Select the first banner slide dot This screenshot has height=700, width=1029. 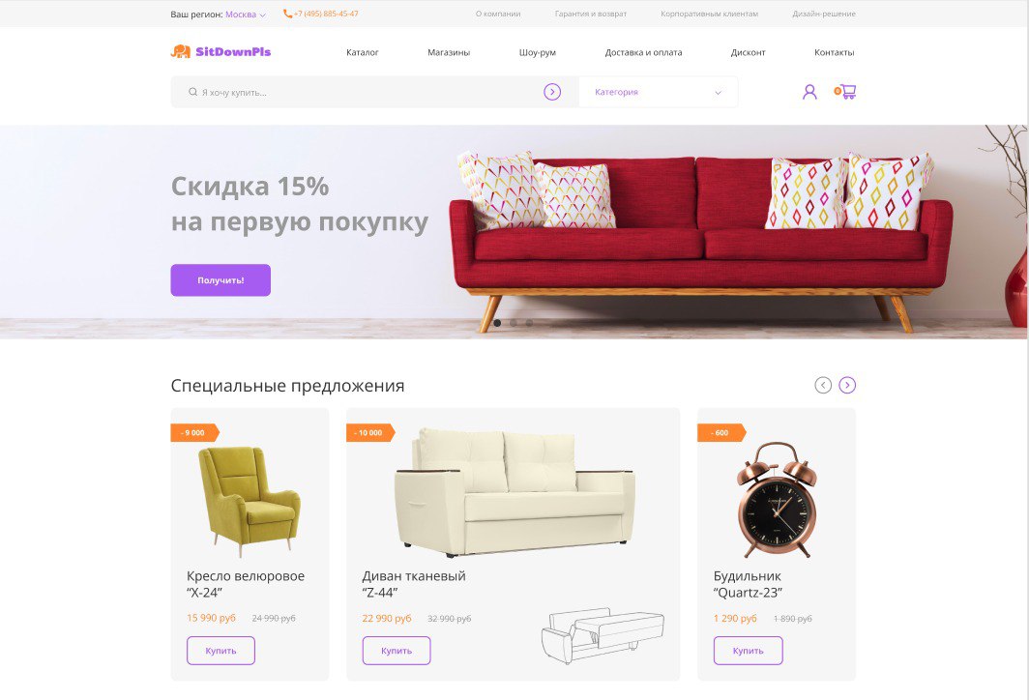coord(497,323)
